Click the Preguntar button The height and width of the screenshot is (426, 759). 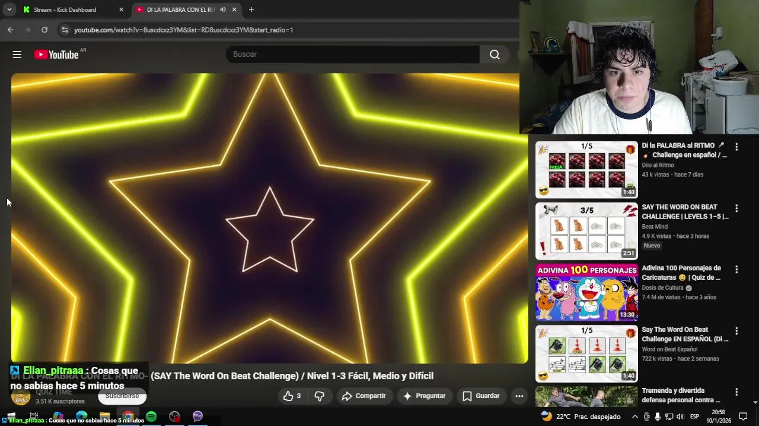(x=424, y=396)
